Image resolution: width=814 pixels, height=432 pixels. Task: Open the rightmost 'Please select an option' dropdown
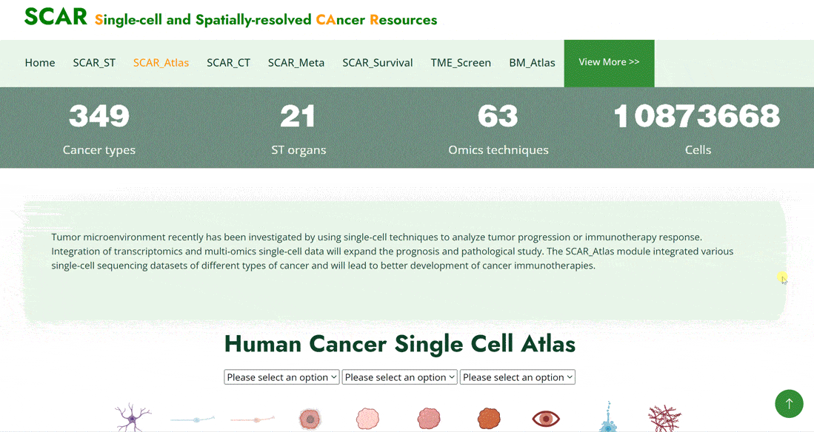point(518,377)
